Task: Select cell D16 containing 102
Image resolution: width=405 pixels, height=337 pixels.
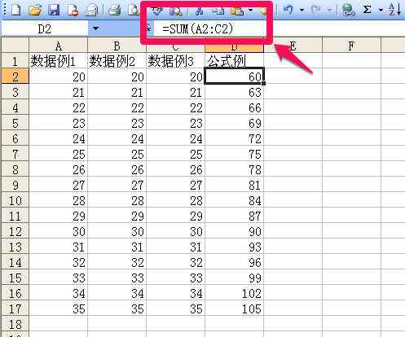Action: click(x=234, y=293)
